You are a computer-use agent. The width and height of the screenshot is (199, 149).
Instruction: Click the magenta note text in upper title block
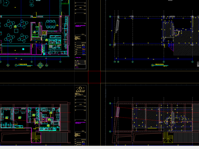coord(80,26)
